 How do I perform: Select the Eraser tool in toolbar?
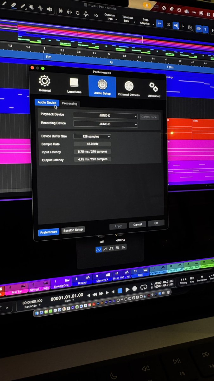[14, 5]
